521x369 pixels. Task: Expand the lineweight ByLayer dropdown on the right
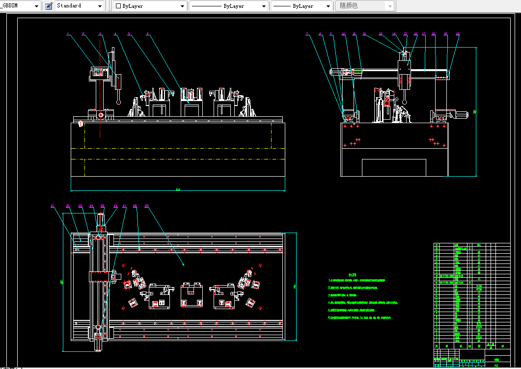click(328, 6)
